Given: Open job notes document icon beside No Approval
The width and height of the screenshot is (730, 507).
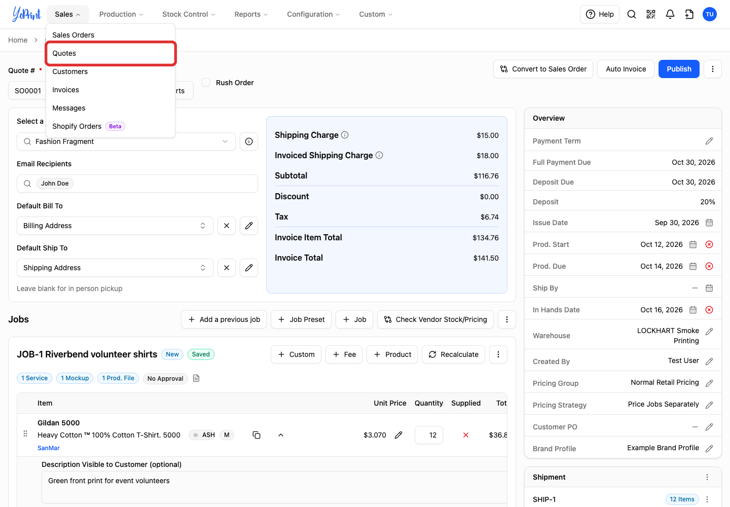Looking at the screenshot, I should click(196, 378).
